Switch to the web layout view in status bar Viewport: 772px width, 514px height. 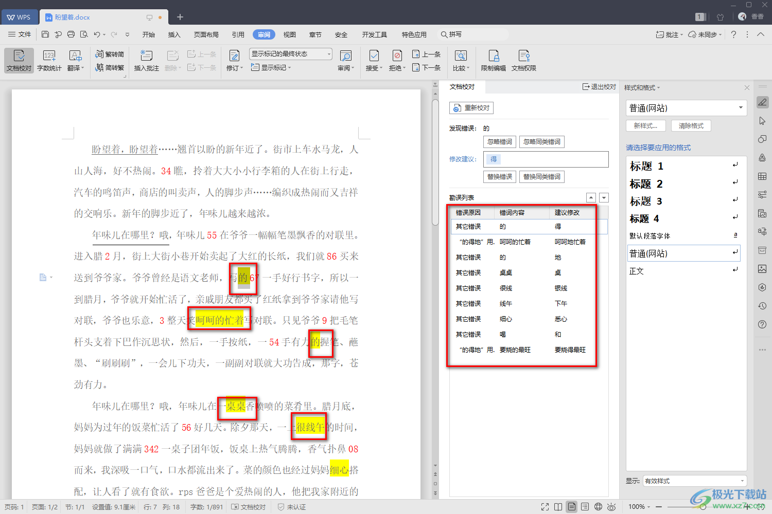pyautogui.click(x=598, y=507)
